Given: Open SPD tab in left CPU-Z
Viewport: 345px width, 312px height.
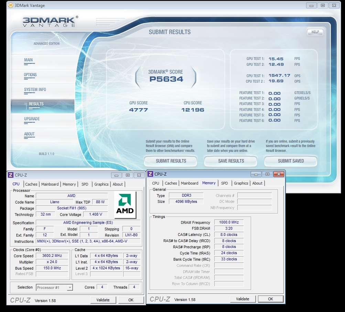Looking at the screenshot, I should click(x=85, y=184).
